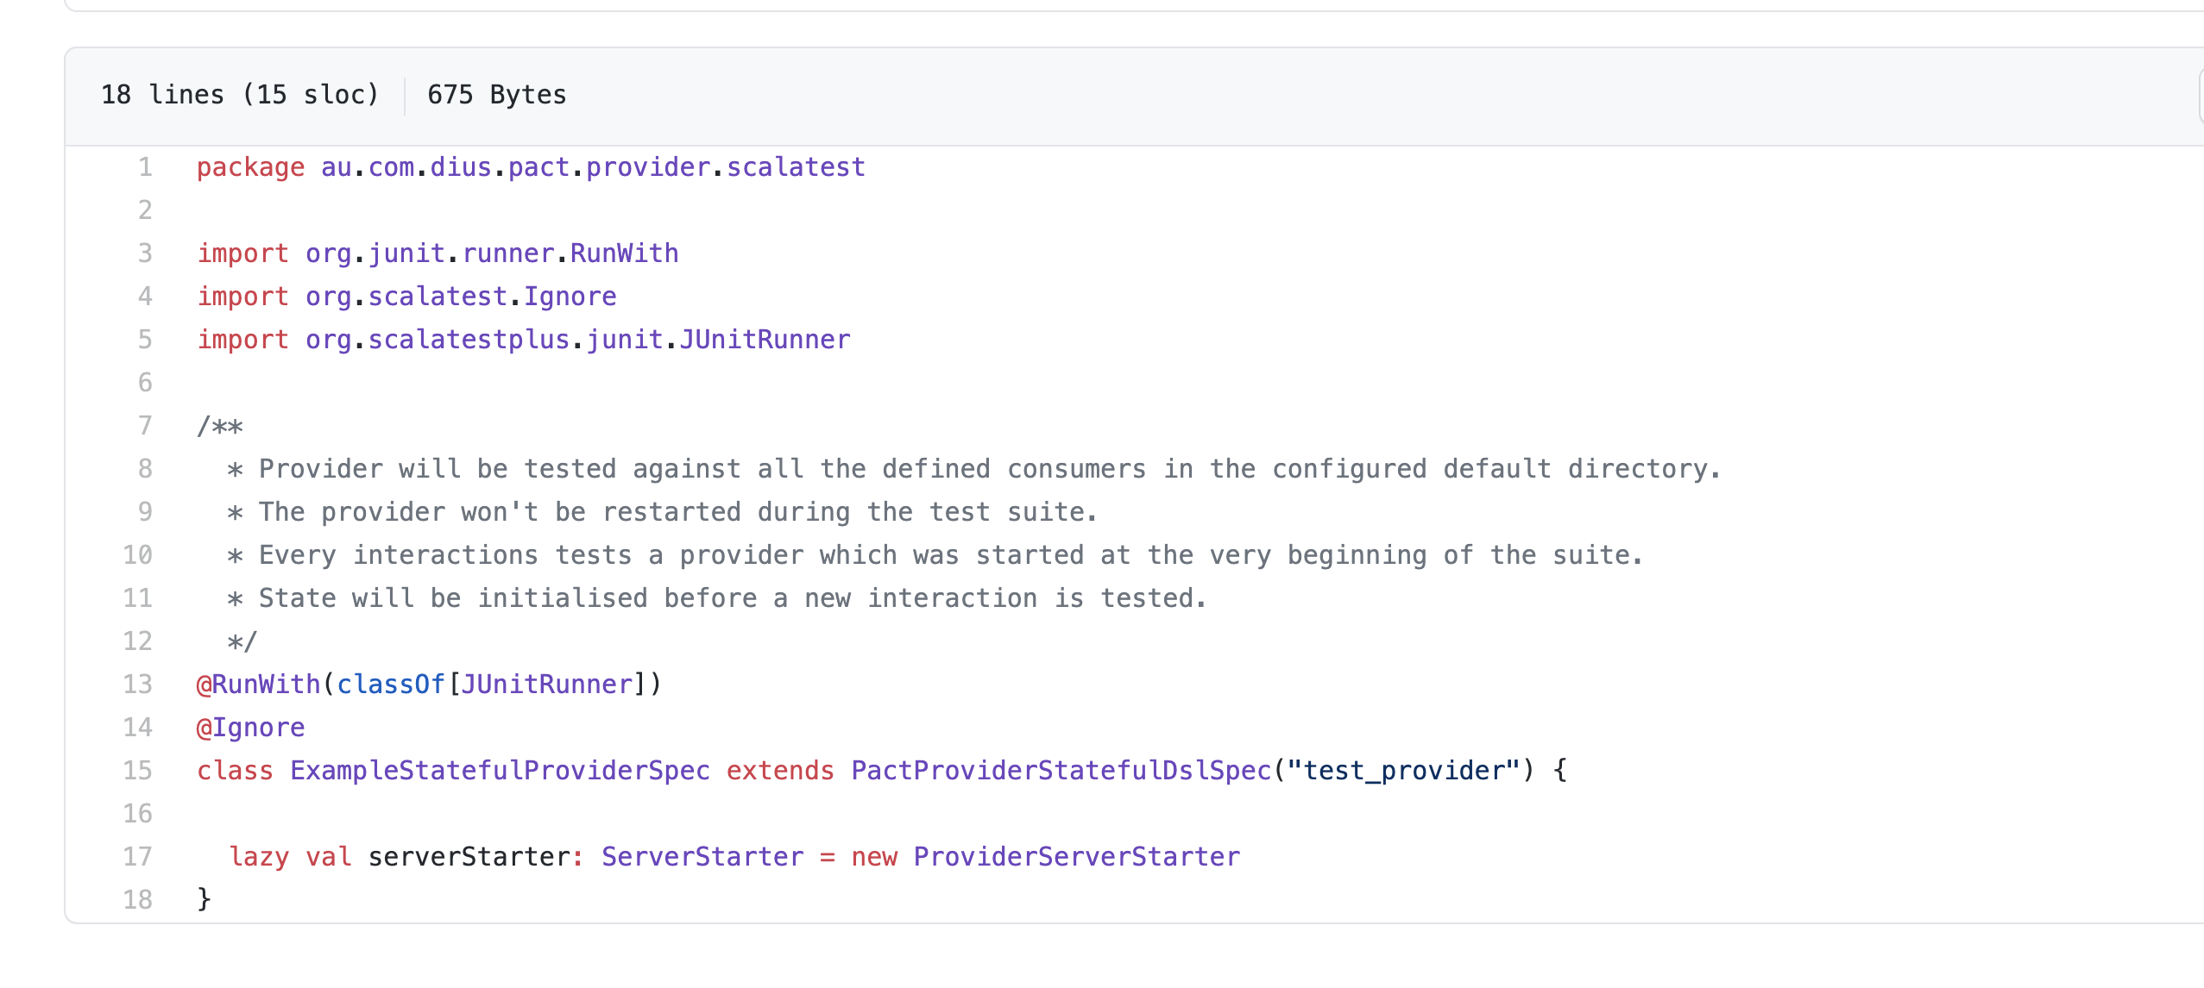Viewport: 2204px width, 988px height.
Task: Click the serverStarter variable name
Action: point(469,857)
